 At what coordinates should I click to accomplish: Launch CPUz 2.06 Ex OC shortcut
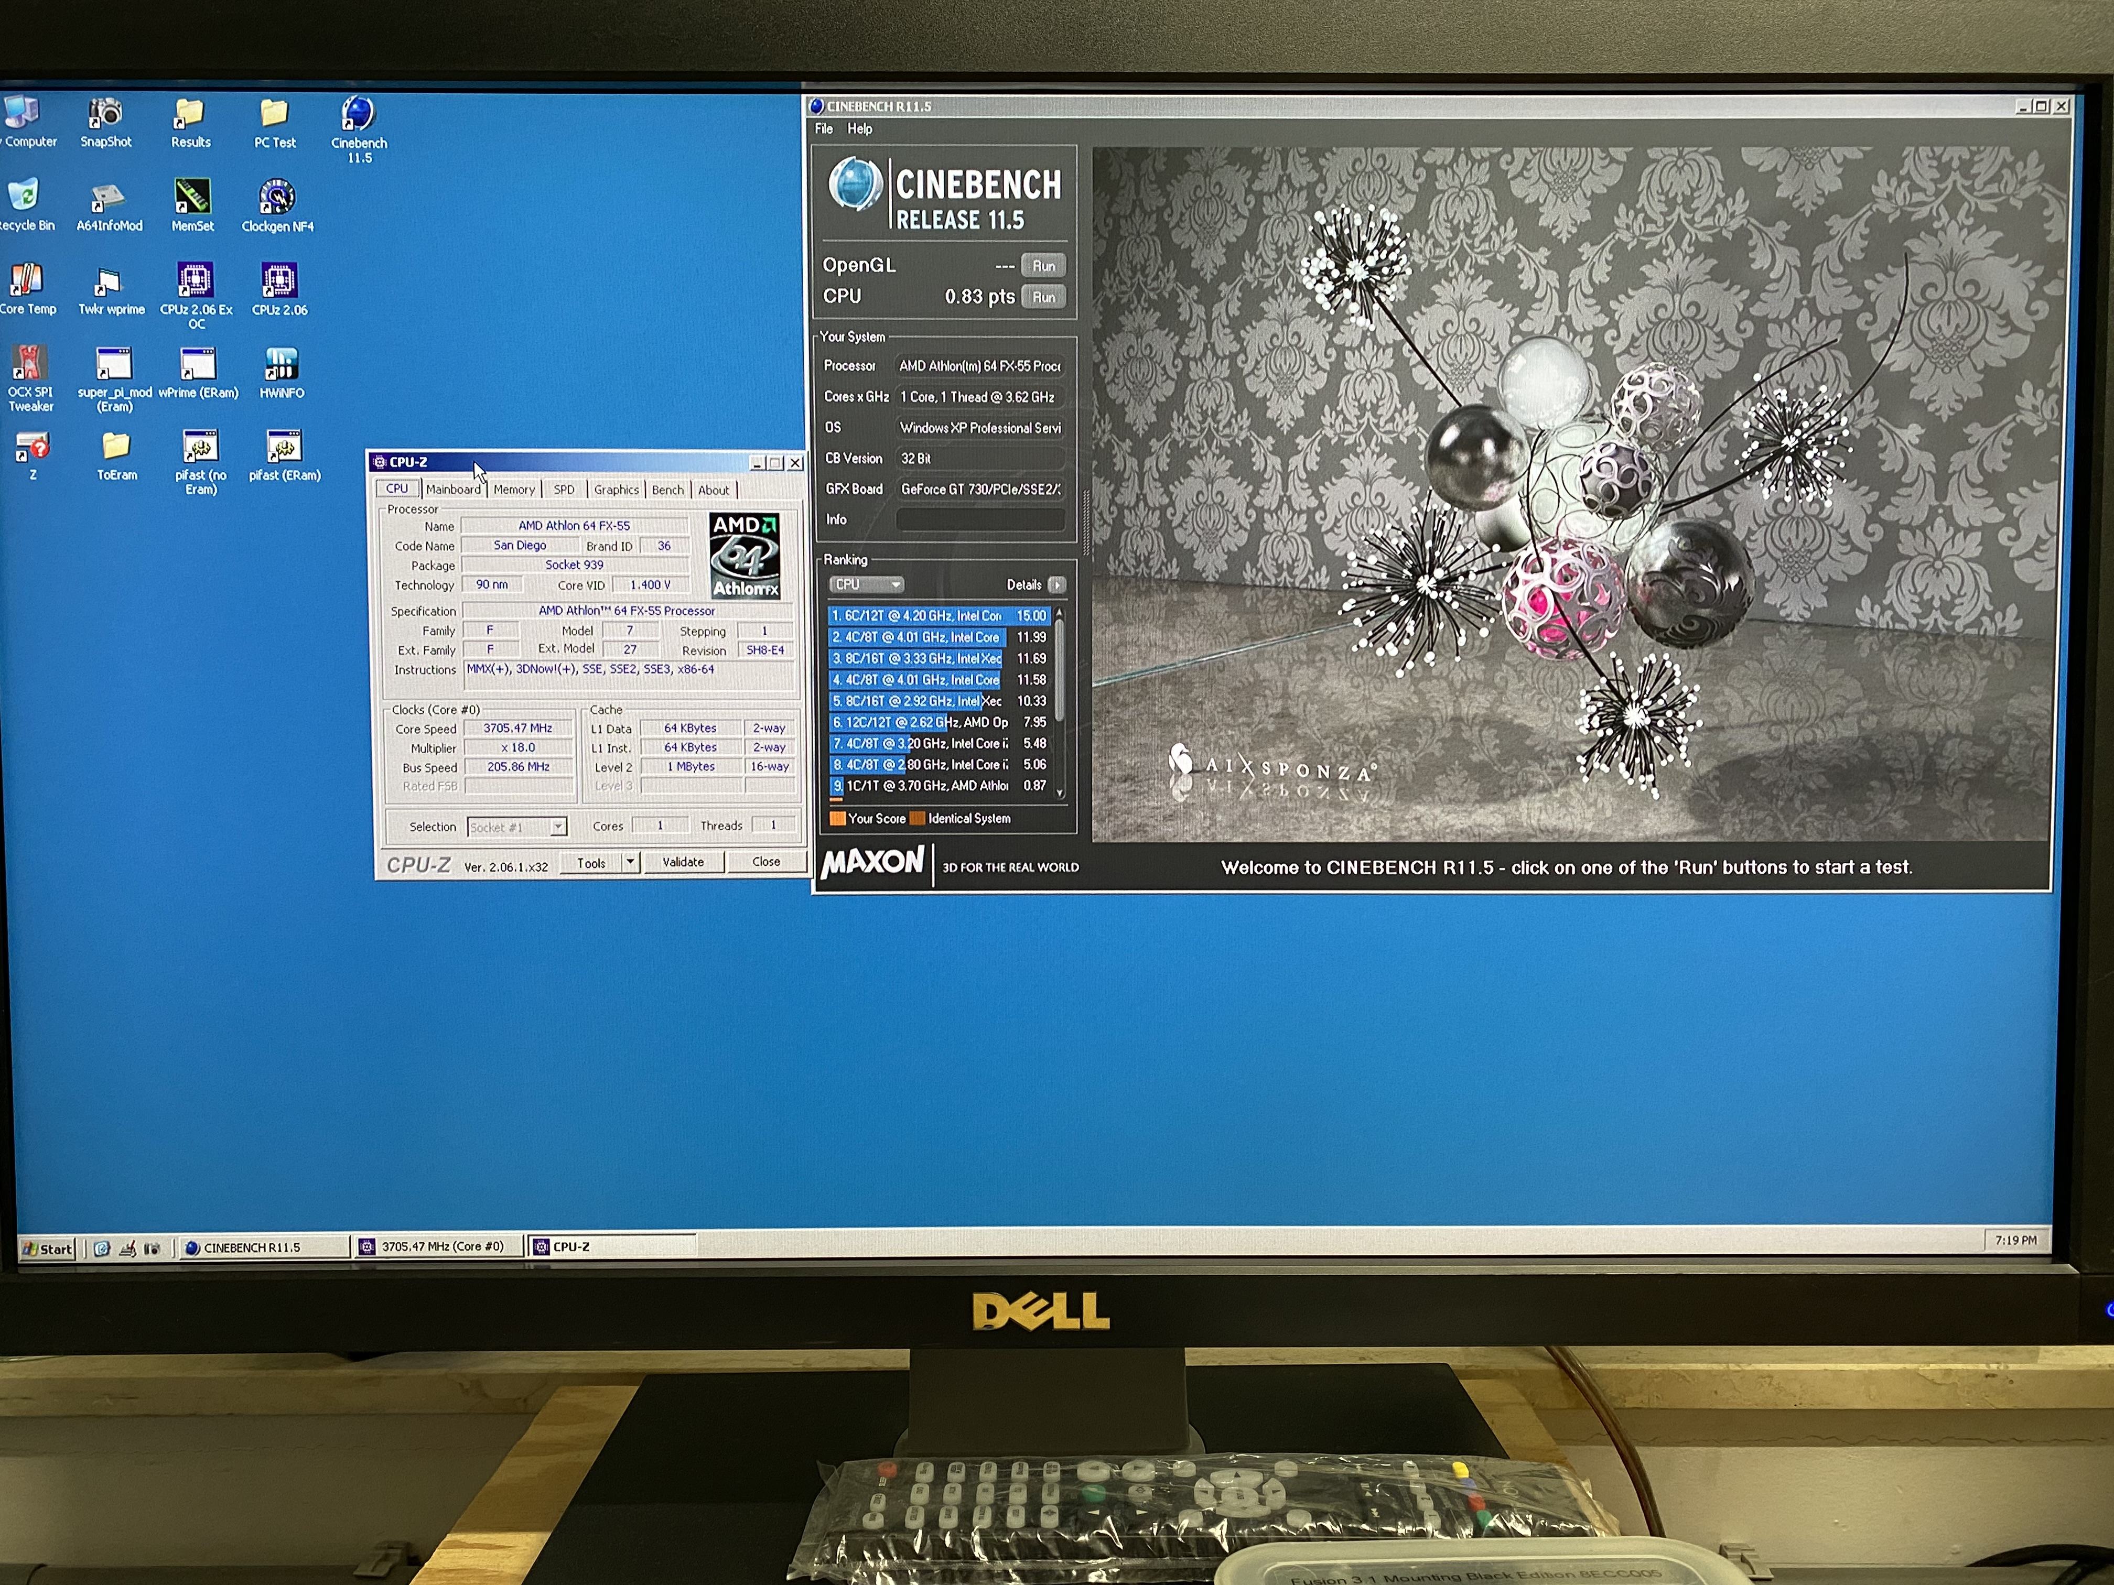196,295
